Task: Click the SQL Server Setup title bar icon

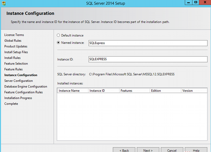Action: 4,3
